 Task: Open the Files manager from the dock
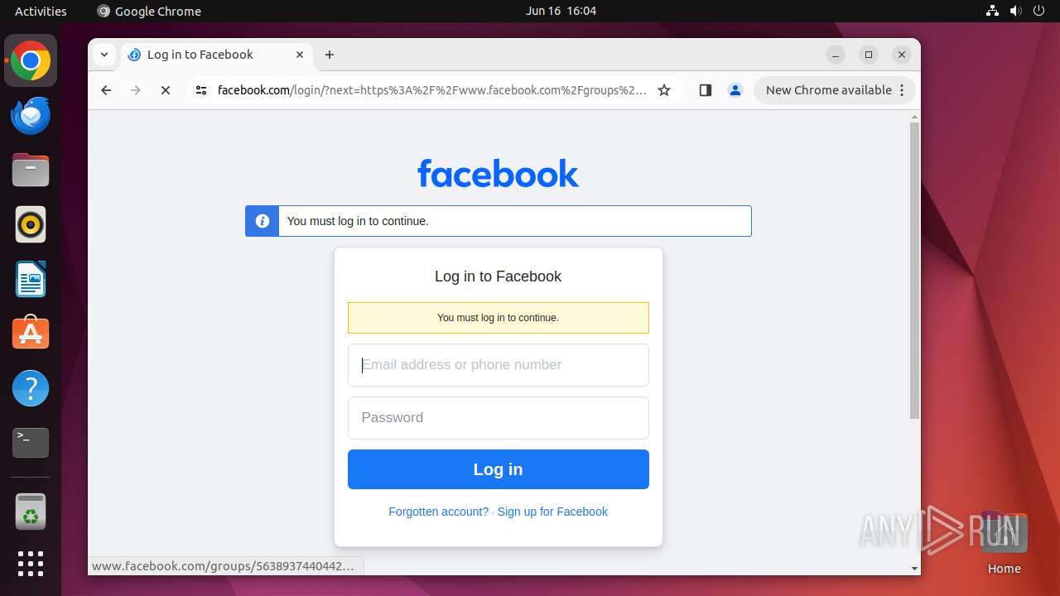pyautogui.click(x=31, y=170)
